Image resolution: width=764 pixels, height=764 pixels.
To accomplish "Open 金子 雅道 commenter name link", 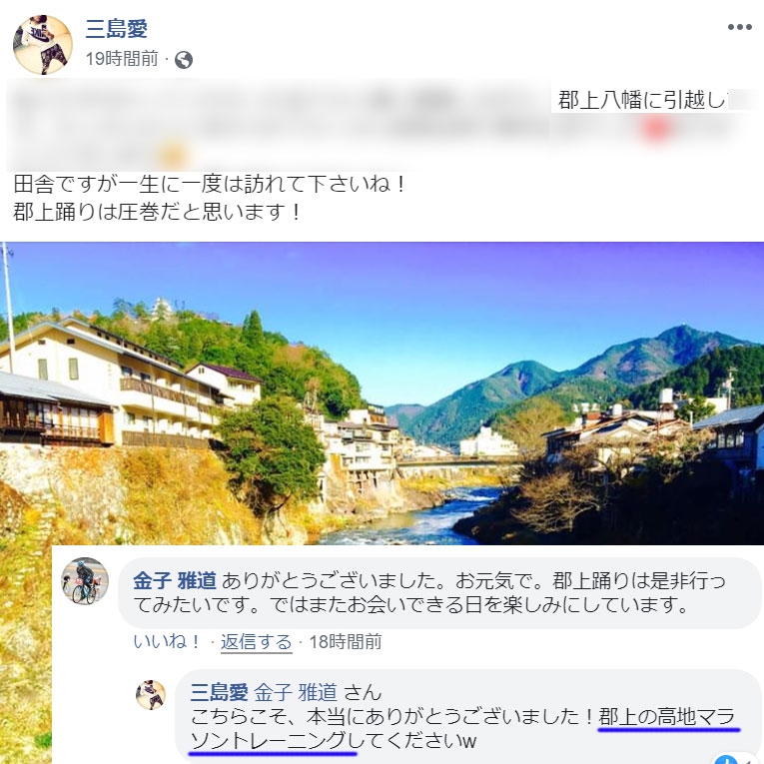I will pyautogui.click(x=175, y=581).
